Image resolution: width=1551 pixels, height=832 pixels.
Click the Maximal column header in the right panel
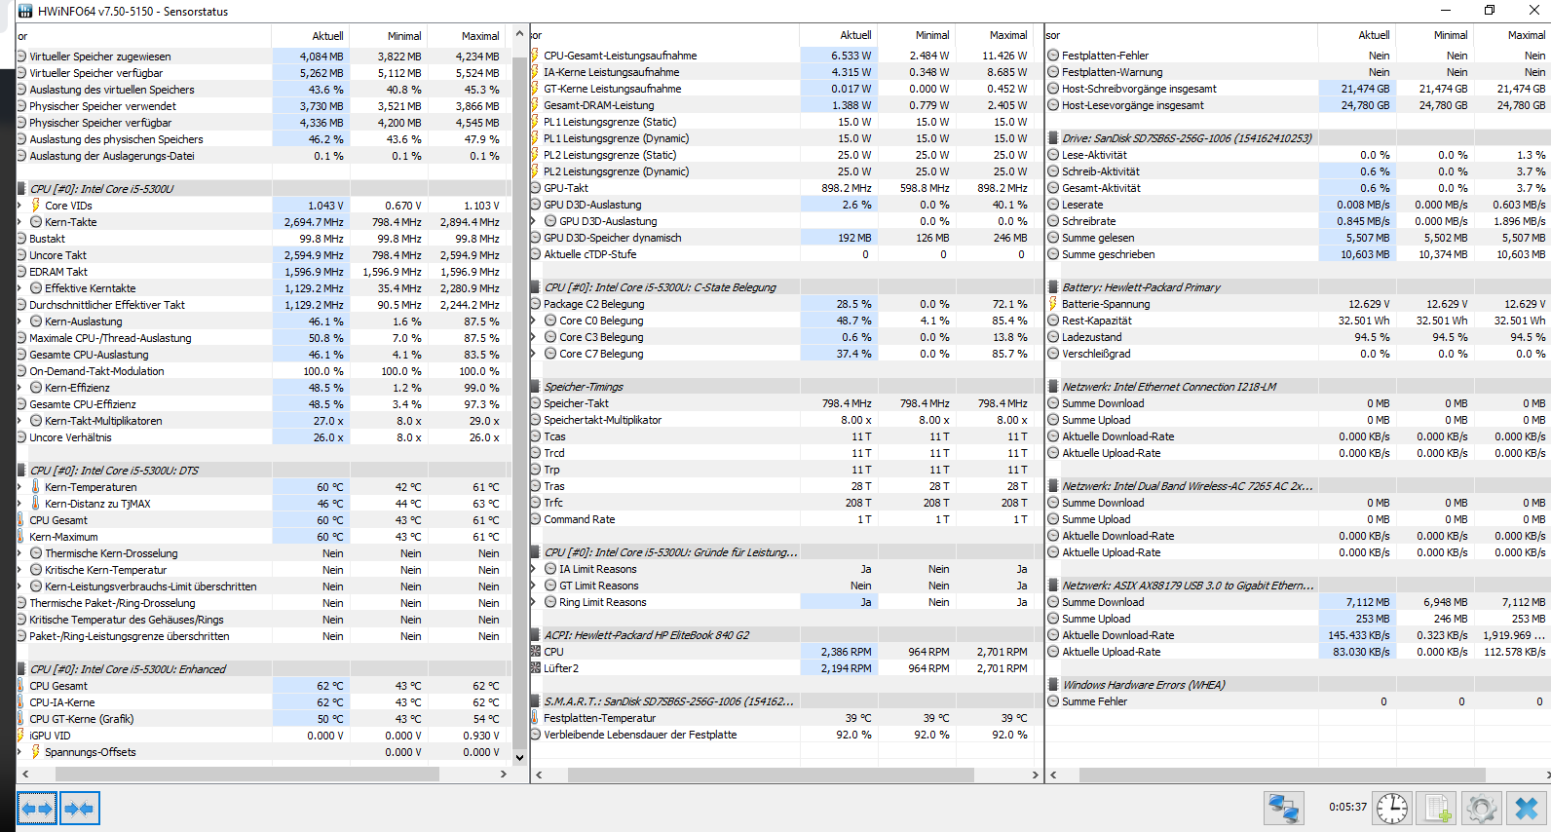1512,35
